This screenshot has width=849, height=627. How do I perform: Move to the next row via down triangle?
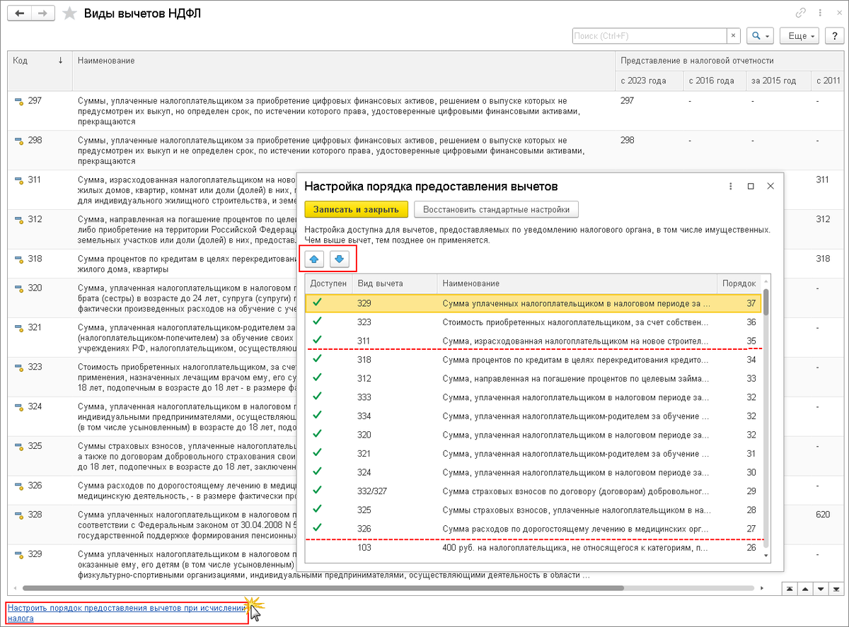coord(821,588)
